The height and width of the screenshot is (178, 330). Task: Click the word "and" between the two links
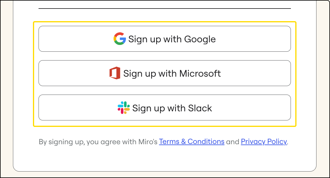coord(233,142)
